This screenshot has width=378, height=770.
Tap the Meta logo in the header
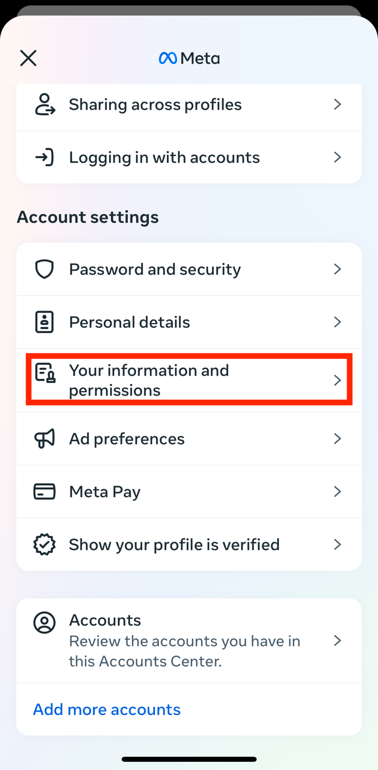click(189, 58)
